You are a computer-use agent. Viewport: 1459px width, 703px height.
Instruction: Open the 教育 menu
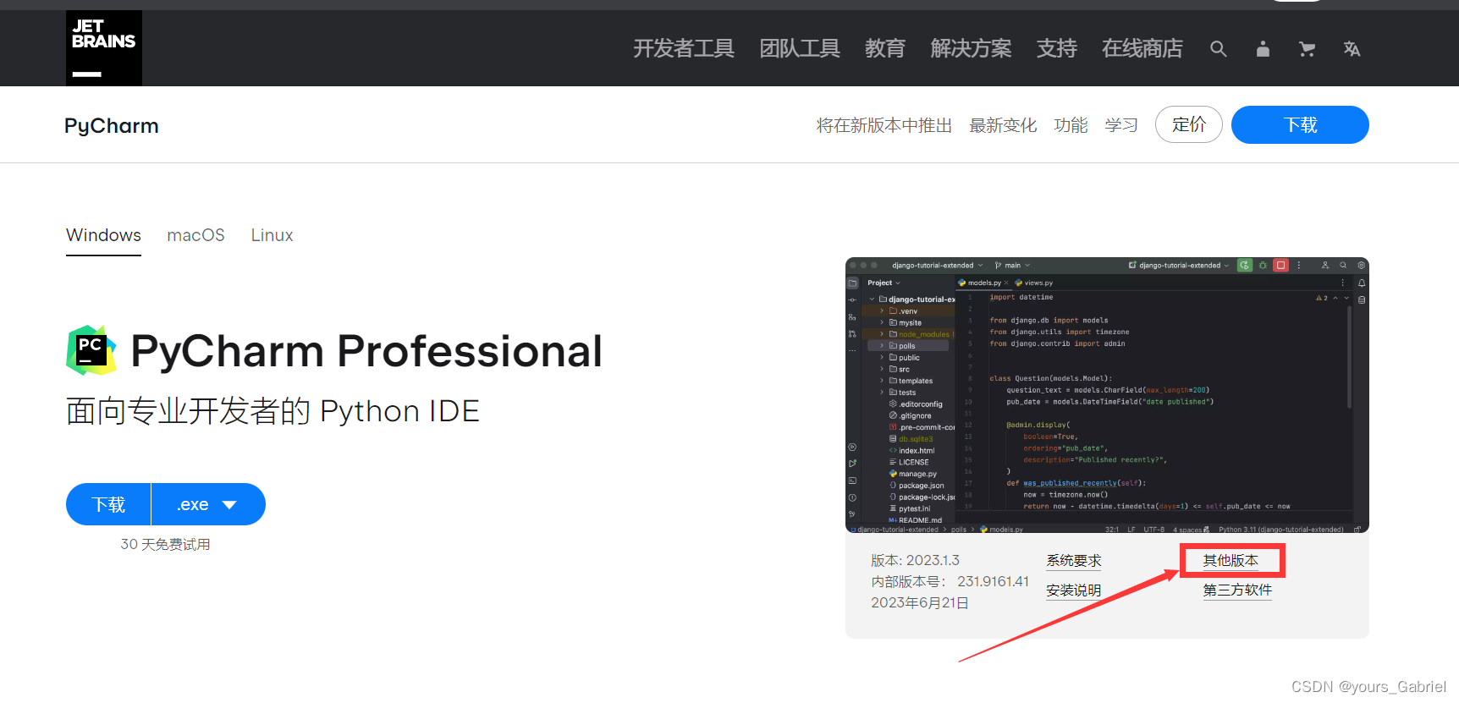tap(885, 49)
